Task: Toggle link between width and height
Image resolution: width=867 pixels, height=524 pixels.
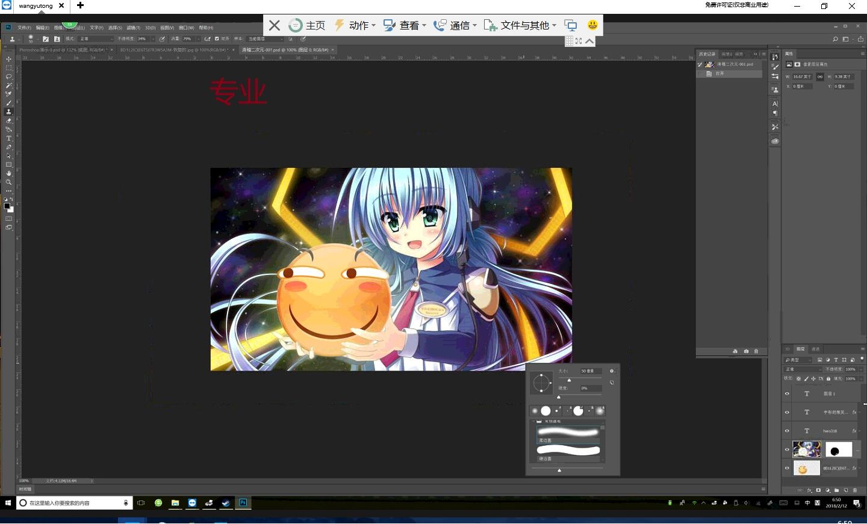Action: pos(819,77)
